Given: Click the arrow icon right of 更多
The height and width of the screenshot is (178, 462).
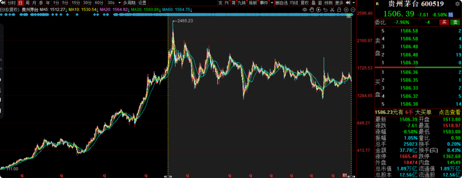Looking at the screenshot, I should (x=348, y=3).
